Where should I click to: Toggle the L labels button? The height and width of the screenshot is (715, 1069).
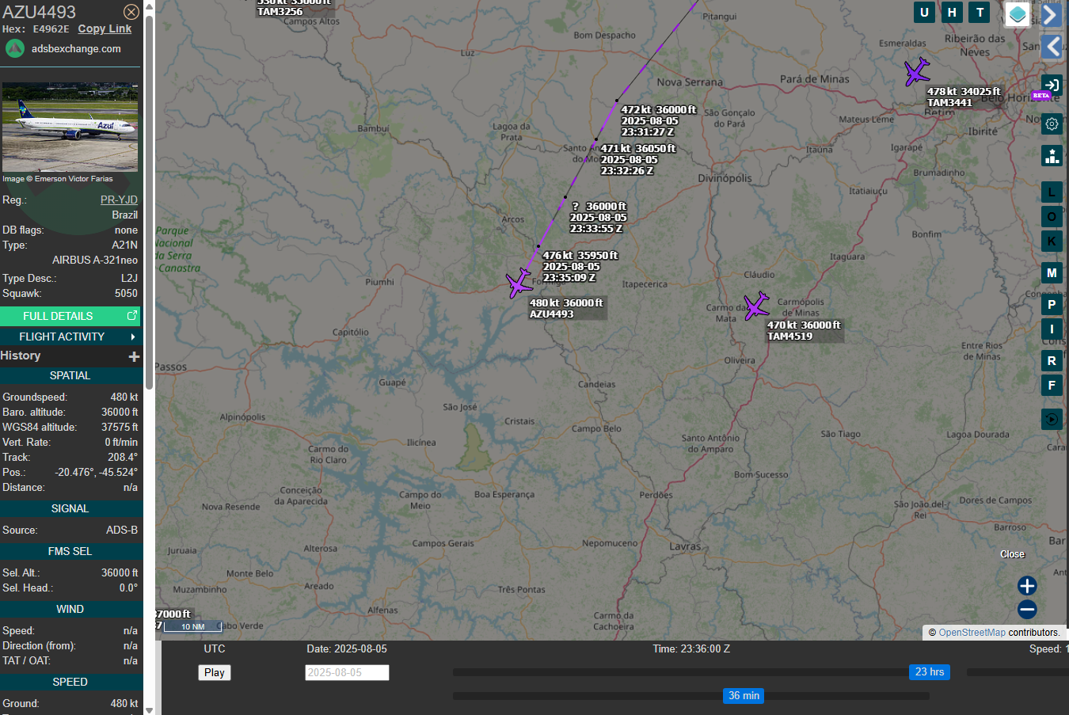click(x=1052, y=192)
